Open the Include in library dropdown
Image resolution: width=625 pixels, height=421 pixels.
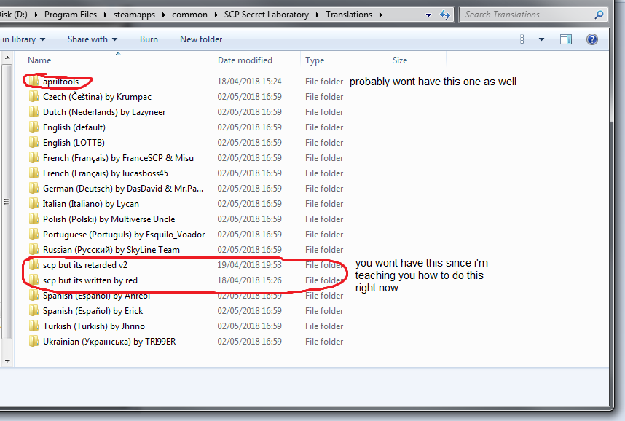point(23,39)
